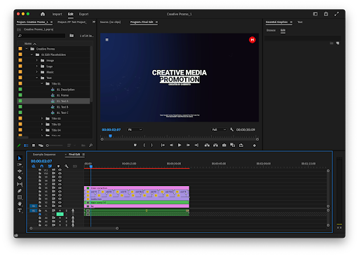Solo the A1 audio track
This screenshot has width=359, height=256.
[x=67, y=211]
